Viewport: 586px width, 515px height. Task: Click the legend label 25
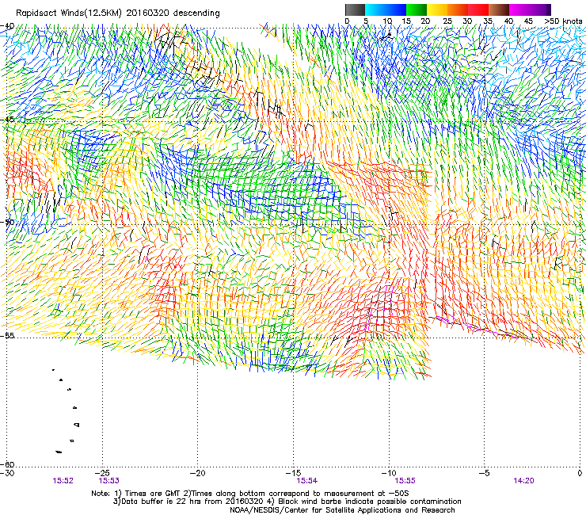coord(447,21)
